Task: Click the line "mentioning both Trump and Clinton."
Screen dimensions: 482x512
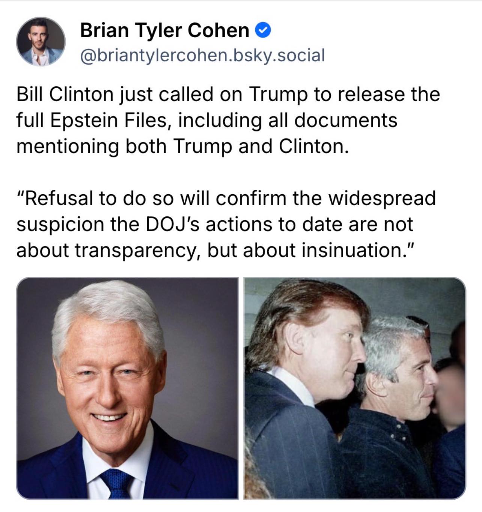Action: click(183, 146)
